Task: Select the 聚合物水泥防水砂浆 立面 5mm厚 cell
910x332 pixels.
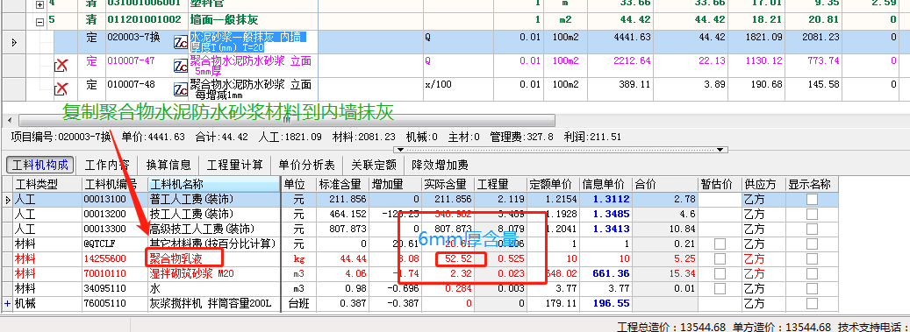Action: (x=253, y=66)
